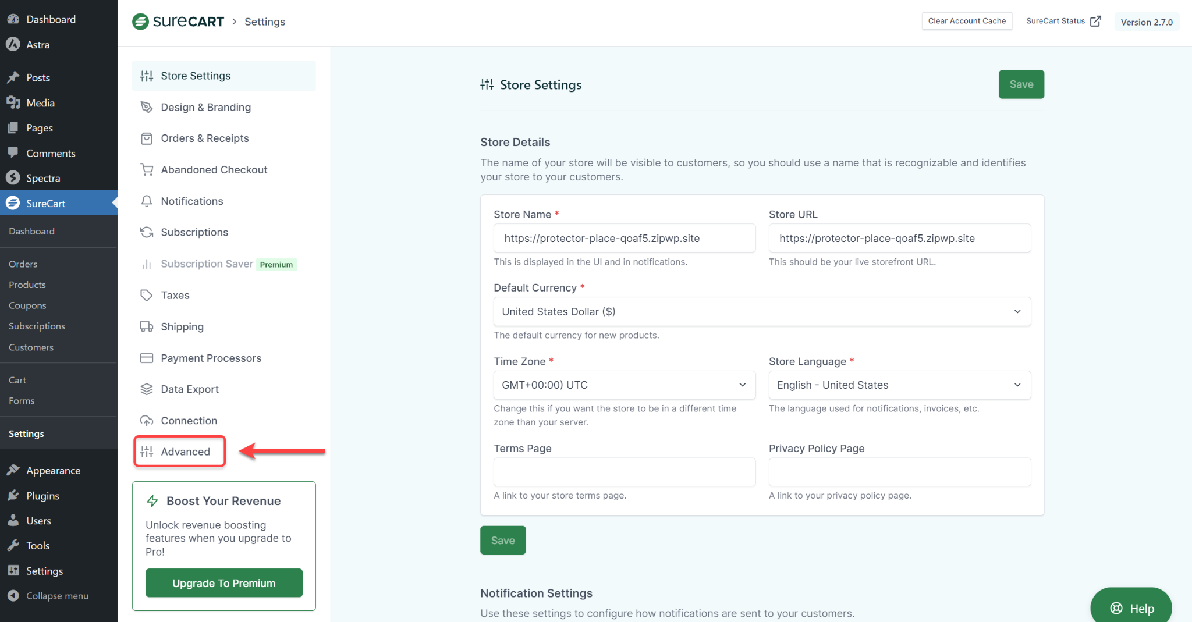Click the green Save button
This screenshot has height=622, width=1192.
point(1021,84)
